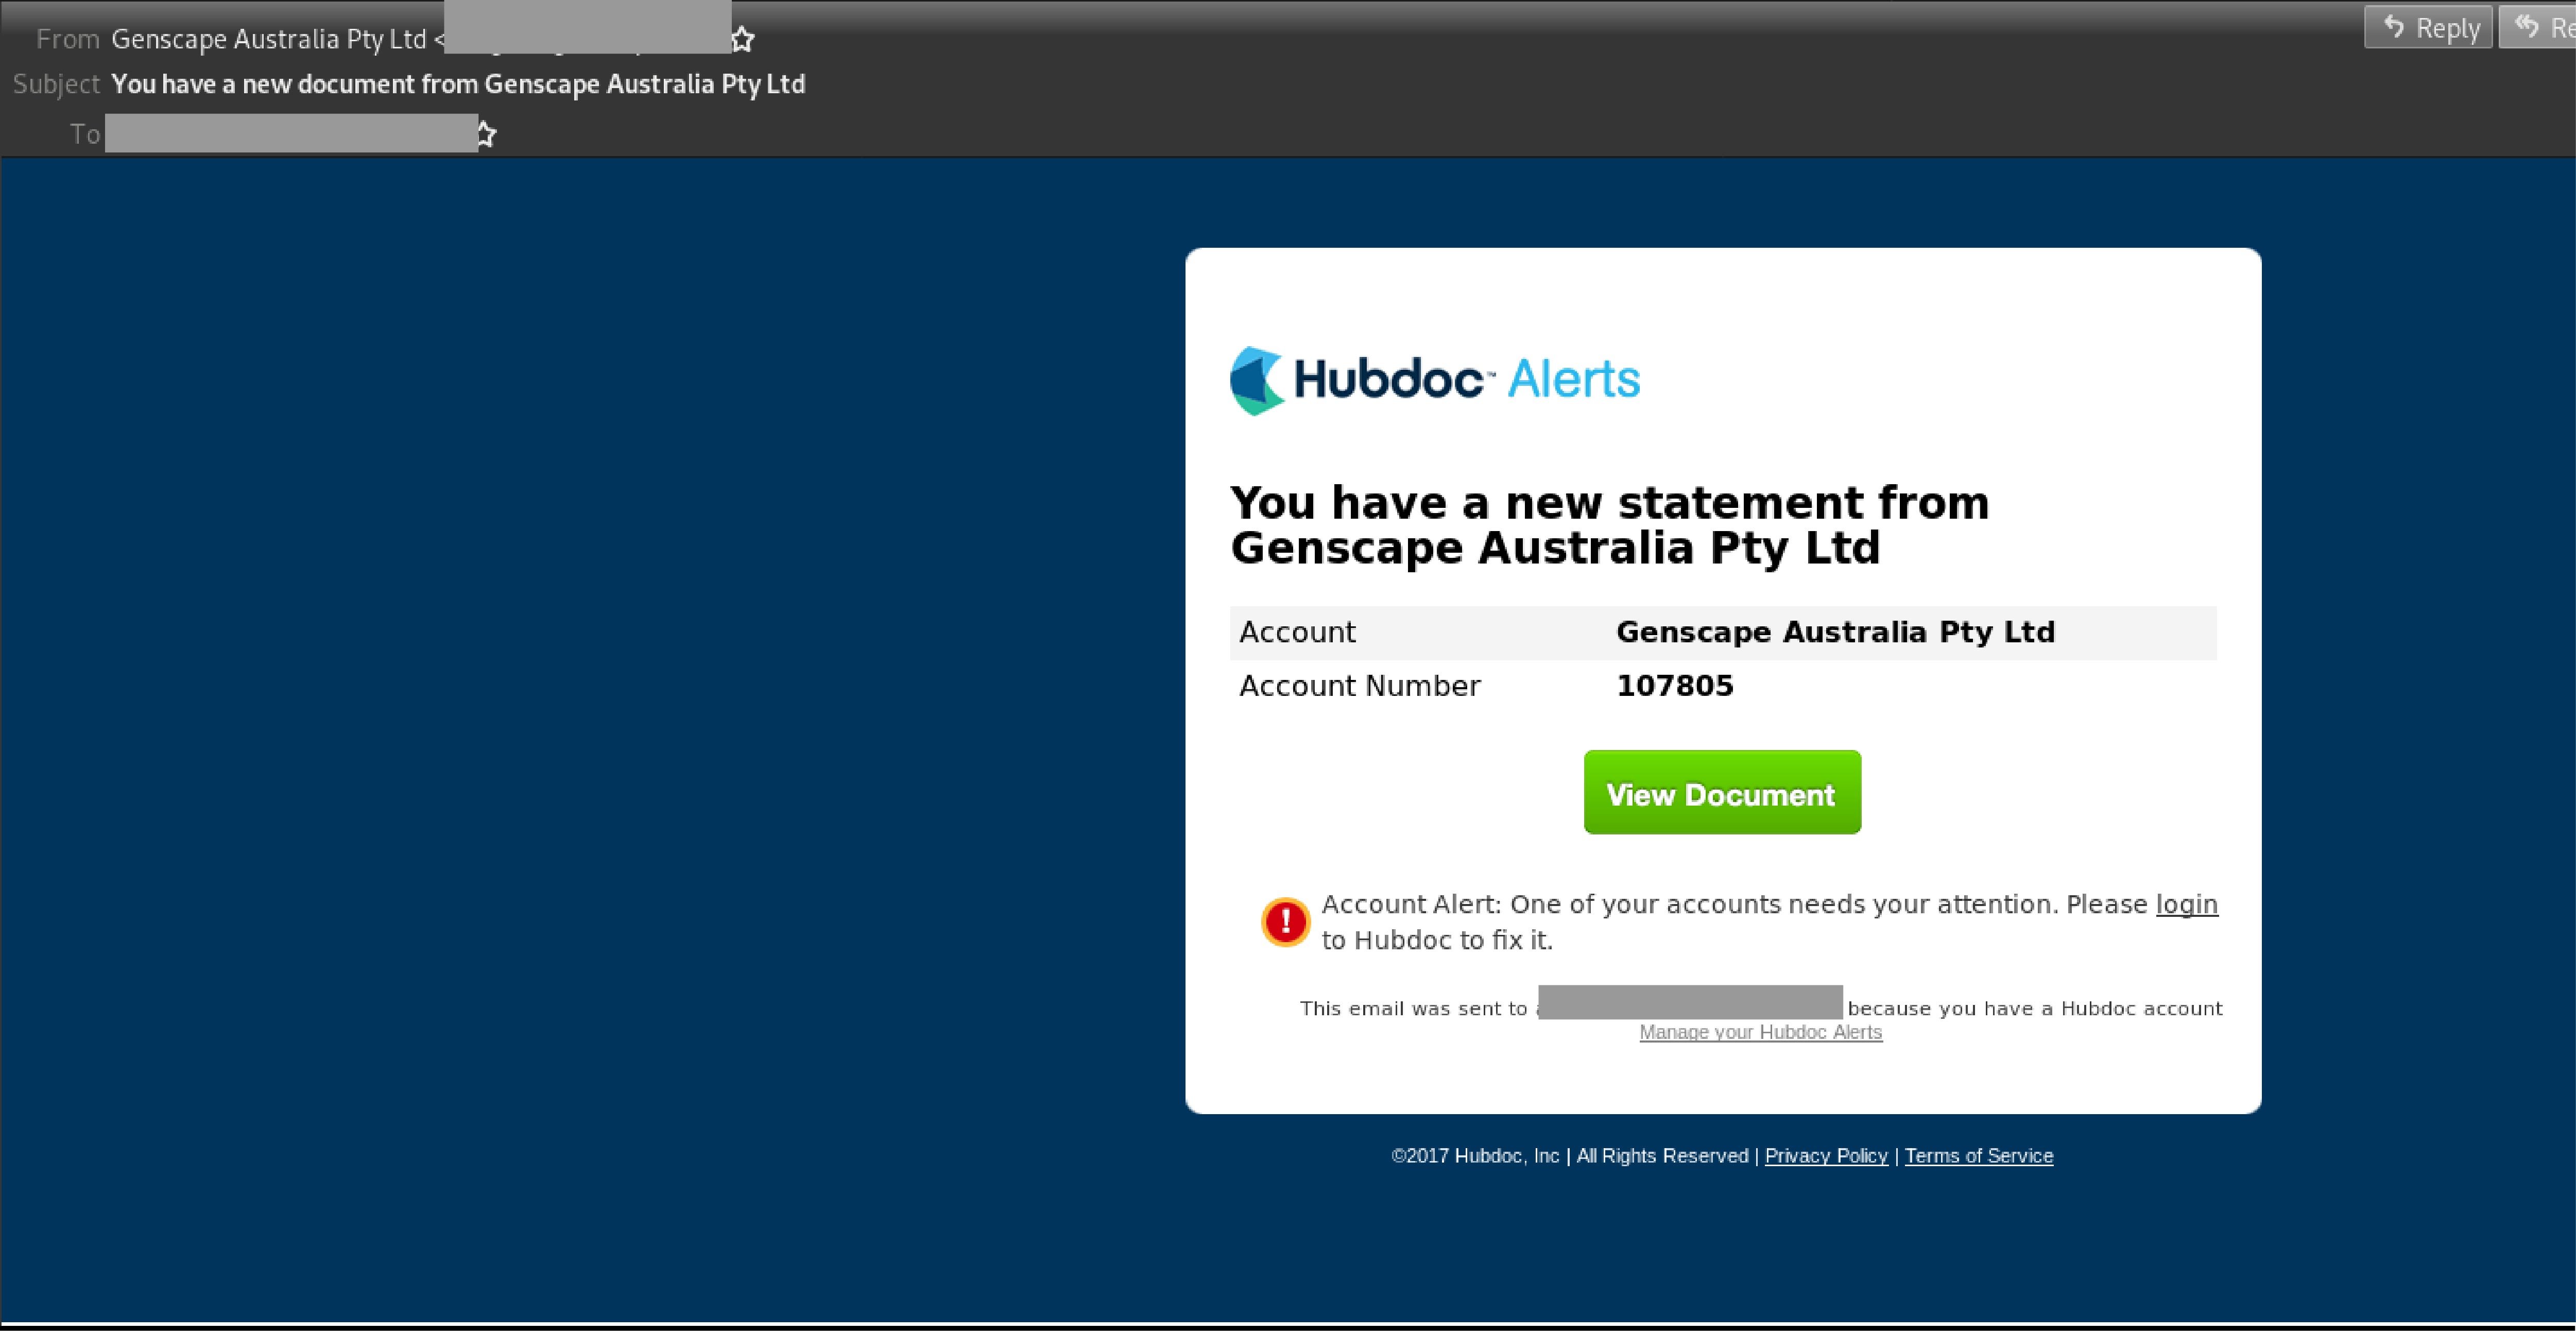Click the '©2017 Hubdoc, Inc' footer text
Viewport: 2576px width, 1331px height.
pos(1475,1156)
